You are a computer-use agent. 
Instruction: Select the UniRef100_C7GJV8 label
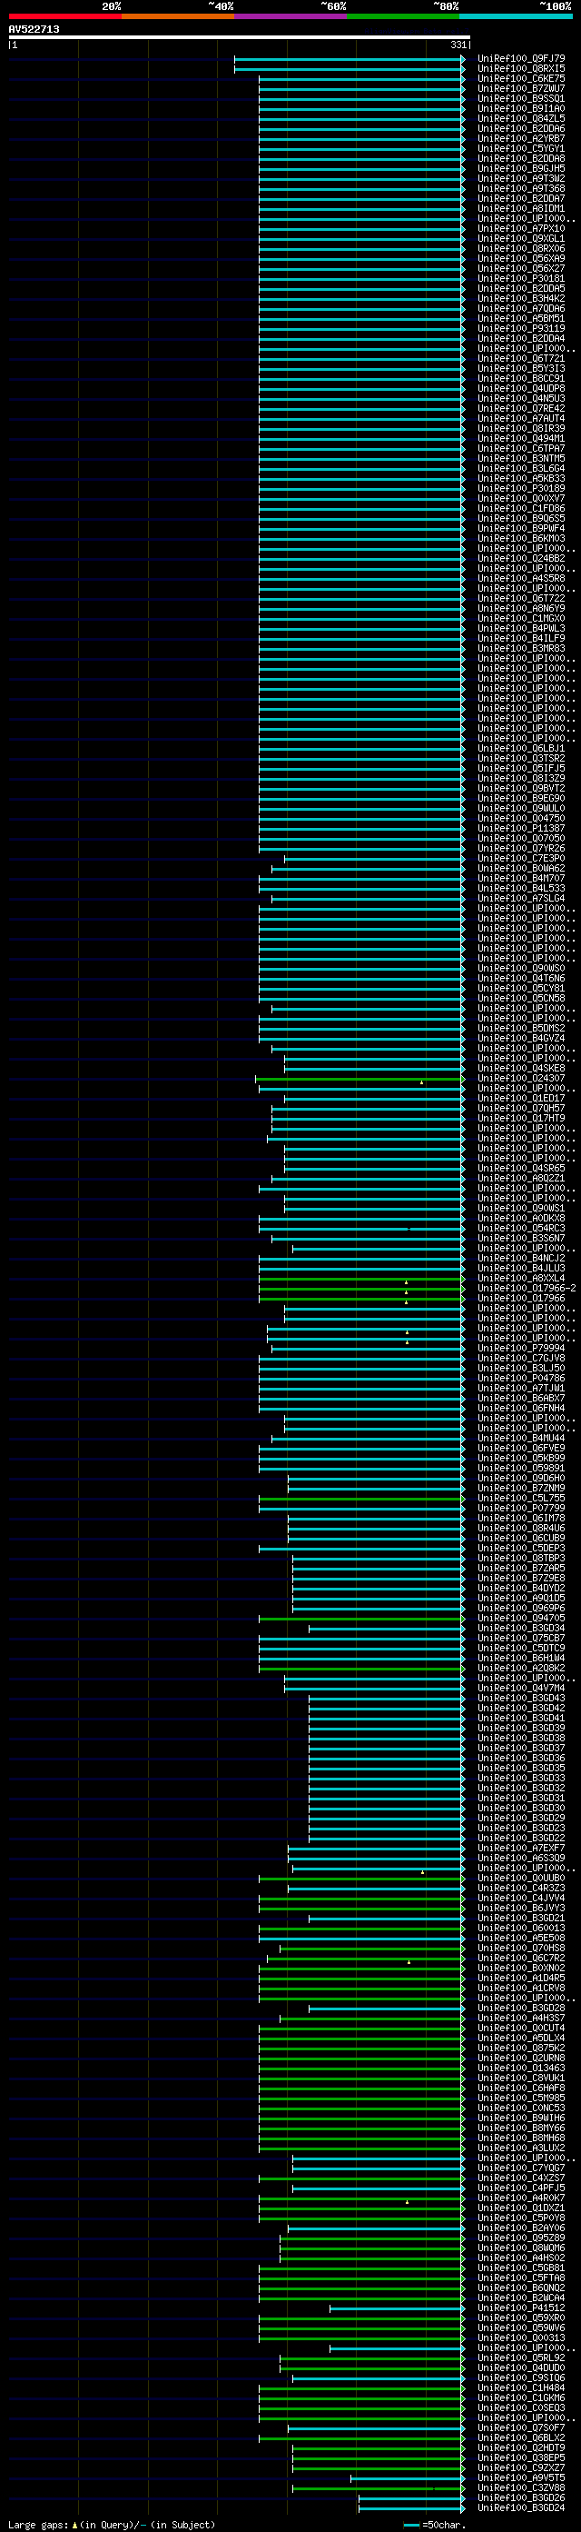(521, 1359)
